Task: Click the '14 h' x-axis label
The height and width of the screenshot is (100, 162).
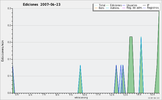Action: pos(139,95)
